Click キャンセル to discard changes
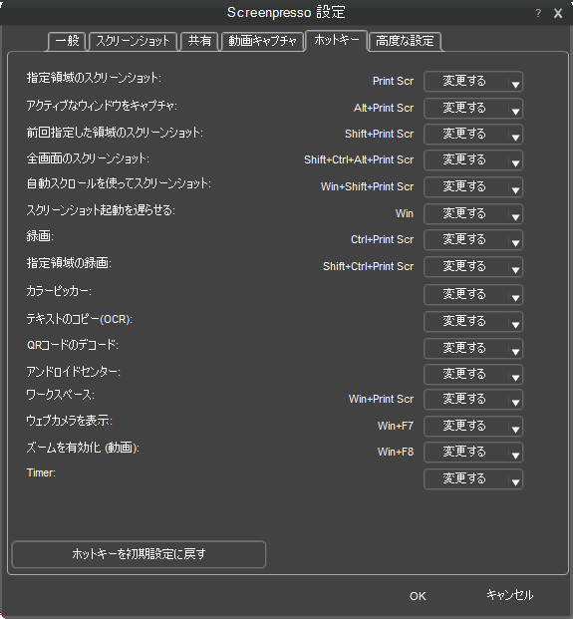Screen dimensions: 573x619 click(509, 595)
